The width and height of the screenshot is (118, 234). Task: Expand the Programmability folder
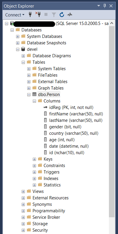23,211
